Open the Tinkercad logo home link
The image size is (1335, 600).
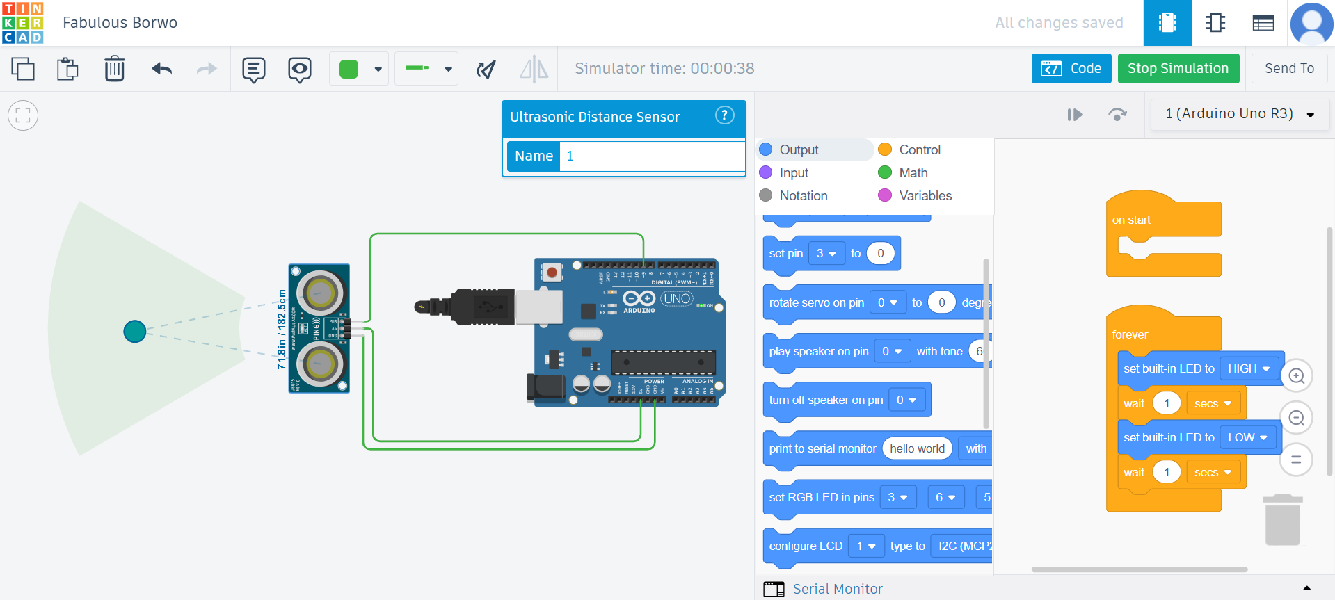tap(23, 23)
